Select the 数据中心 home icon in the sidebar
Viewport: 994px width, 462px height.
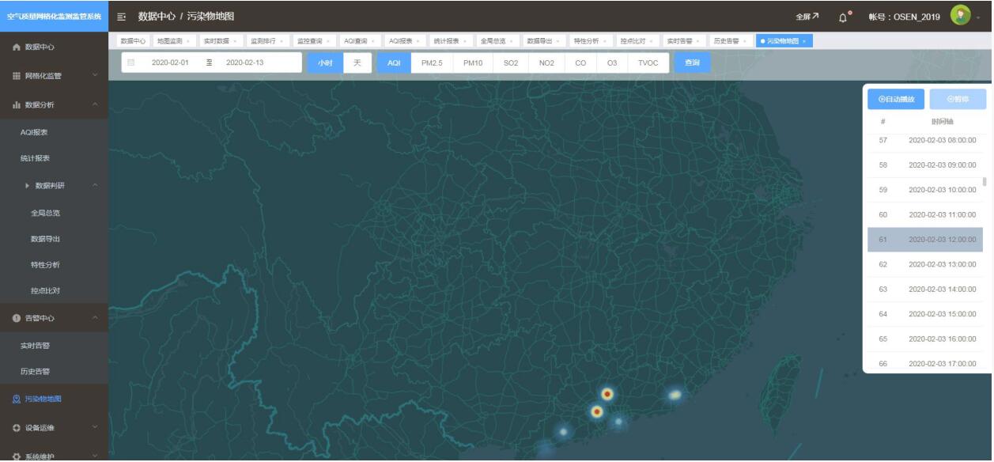tap(18, 45)
